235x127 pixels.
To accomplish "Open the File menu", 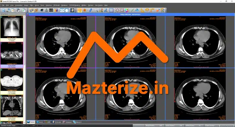I will tap(3, 5).
